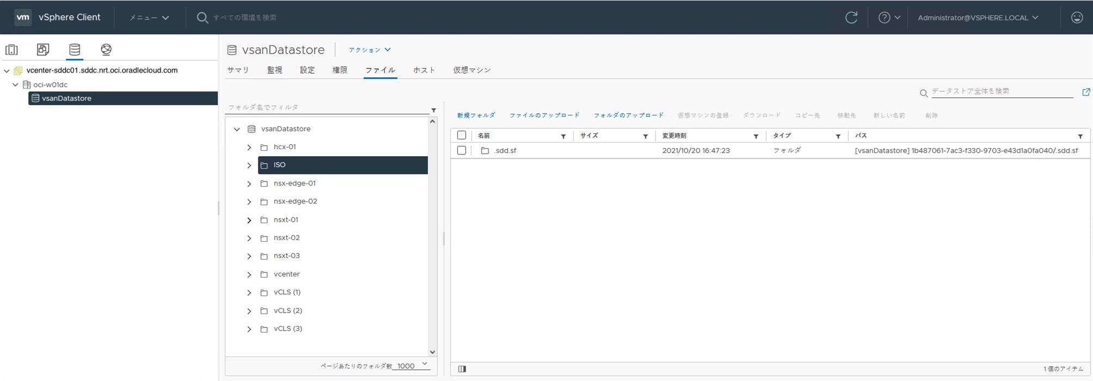Viewport: 1093px width, 381px height.
Task: Open the Administrator@VSPHERE.LOCAL user menu
Action: (978, 17)
